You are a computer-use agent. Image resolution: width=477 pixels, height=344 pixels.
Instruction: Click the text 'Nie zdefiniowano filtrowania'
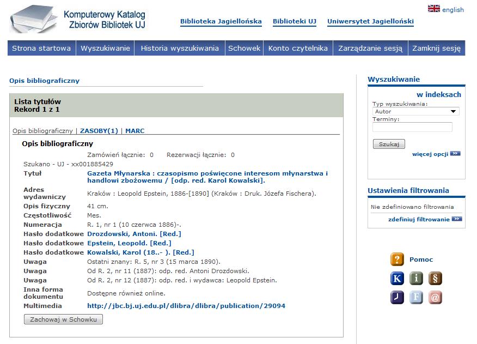click(x=412, y=207)
